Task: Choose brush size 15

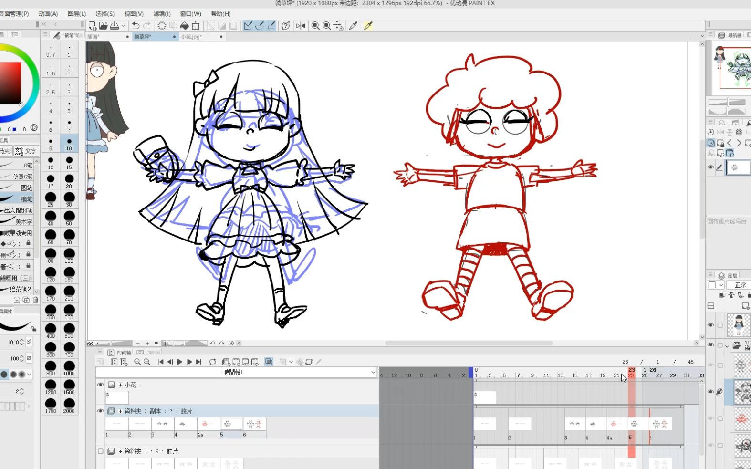Action: [x=69, y=162]
